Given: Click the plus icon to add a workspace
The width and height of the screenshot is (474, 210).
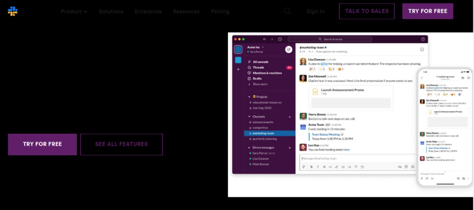Looking at the screenshot, I should coord(238,69).
